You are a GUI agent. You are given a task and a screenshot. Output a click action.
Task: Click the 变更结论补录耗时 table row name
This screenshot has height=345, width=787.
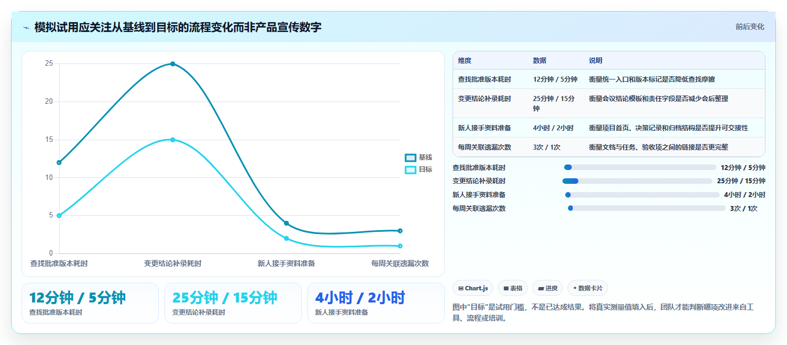coord(485,99)
